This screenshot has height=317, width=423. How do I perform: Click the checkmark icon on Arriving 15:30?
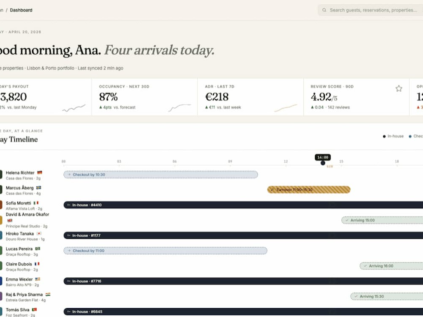point(356,297)
